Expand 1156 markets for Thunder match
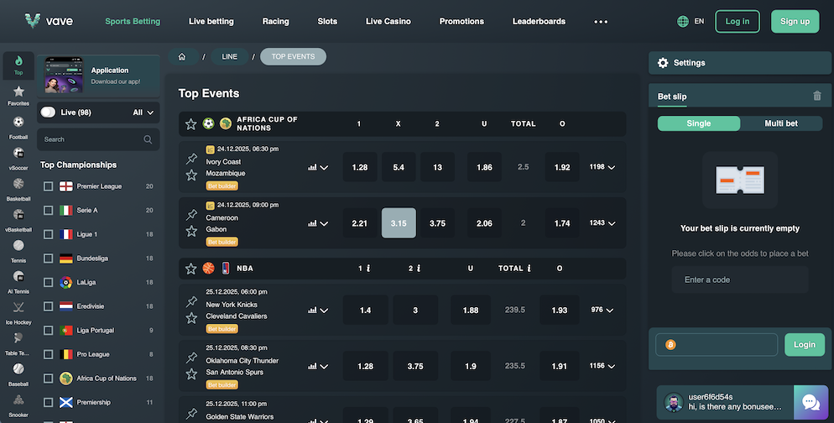Viewport: 834px width, 423px height. click(602, 366)
